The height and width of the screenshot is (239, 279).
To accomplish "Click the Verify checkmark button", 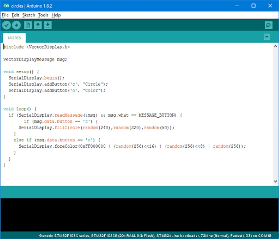I will coord(7,25).
